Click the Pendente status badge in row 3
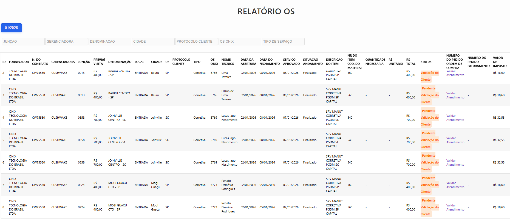This screenshot has height=219, width=510. (x=430, y=95)
